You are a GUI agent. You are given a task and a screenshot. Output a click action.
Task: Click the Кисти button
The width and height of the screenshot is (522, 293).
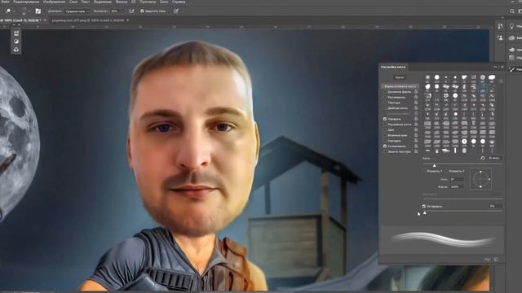point(399,77)
